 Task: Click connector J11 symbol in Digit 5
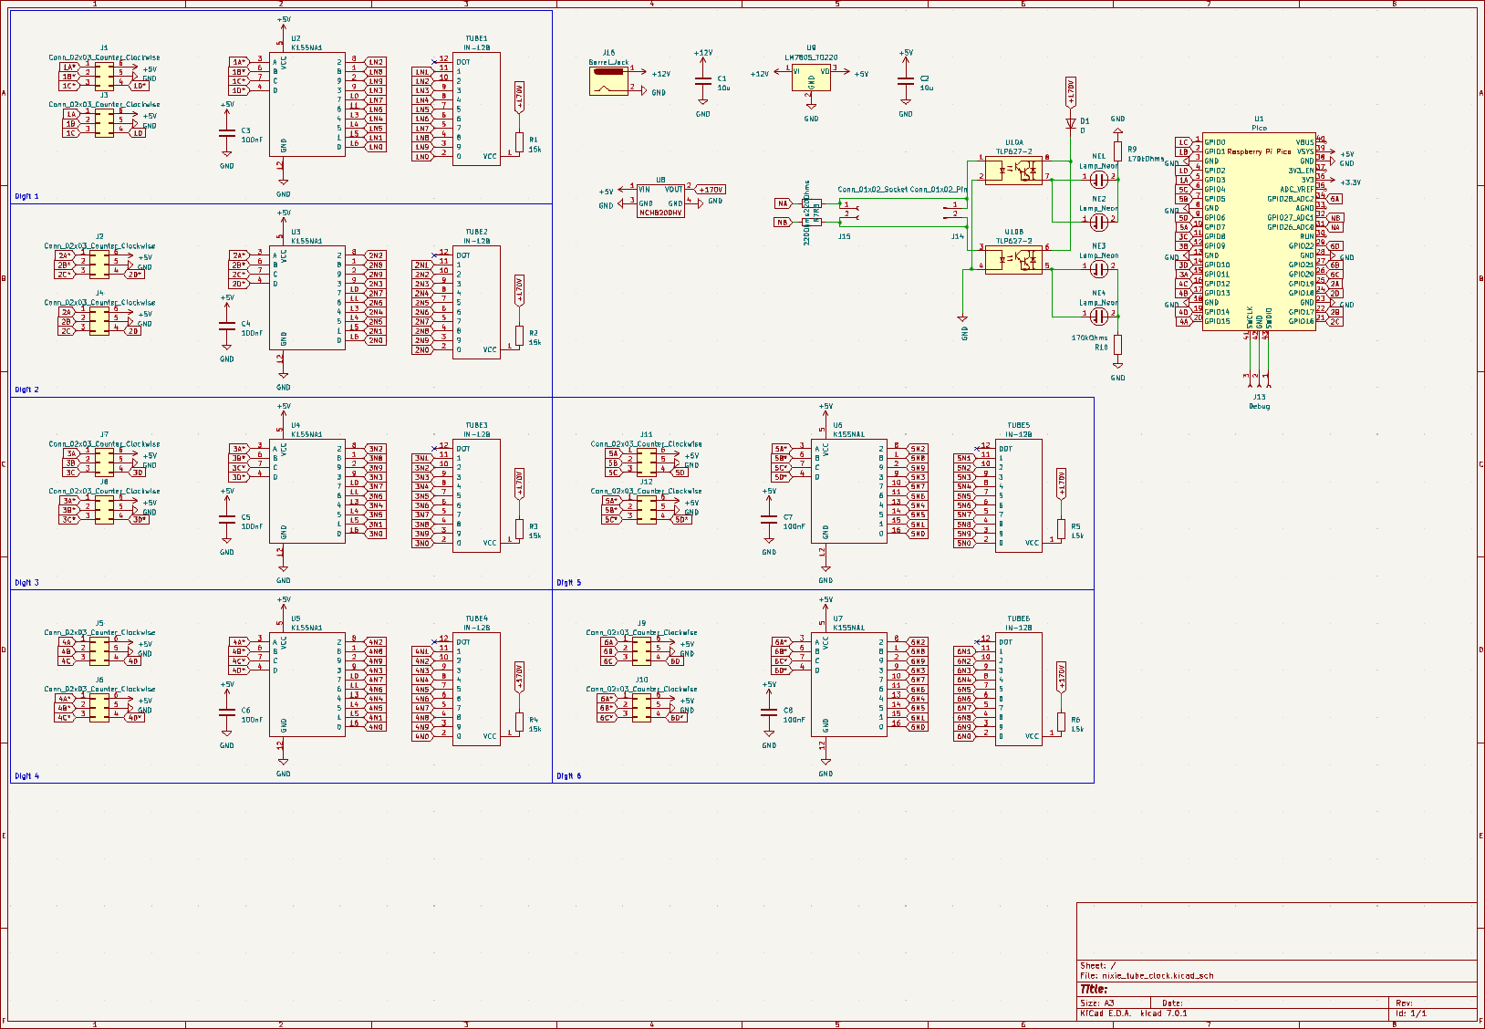tap(646, 463)
